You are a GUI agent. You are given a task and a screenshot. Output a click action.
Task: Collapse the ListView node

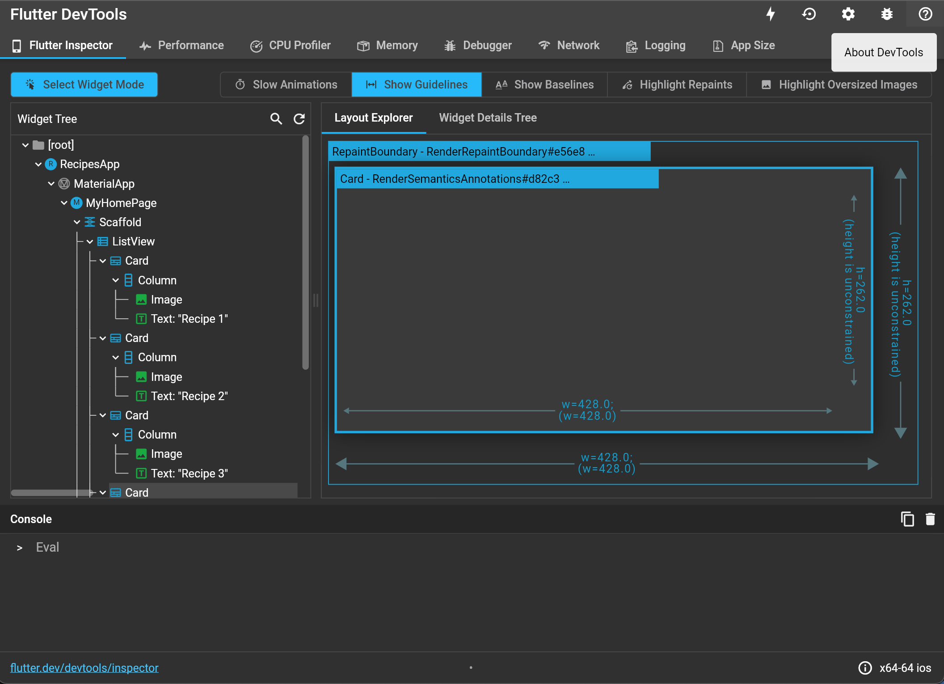coord(90,242)
